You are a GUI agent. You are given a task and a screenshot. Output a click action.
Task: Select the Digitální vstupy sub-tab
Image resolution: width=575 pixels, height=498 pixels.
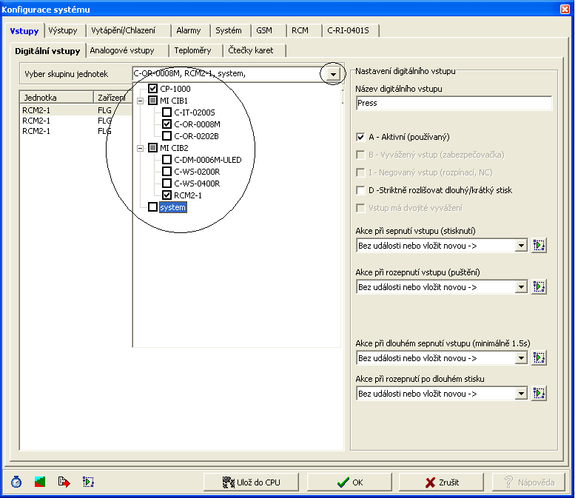[47, 51]
